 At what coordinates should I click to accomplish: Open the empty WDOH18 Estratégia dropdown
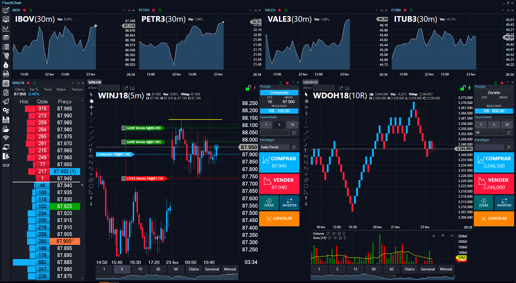(x=489, y=147)
